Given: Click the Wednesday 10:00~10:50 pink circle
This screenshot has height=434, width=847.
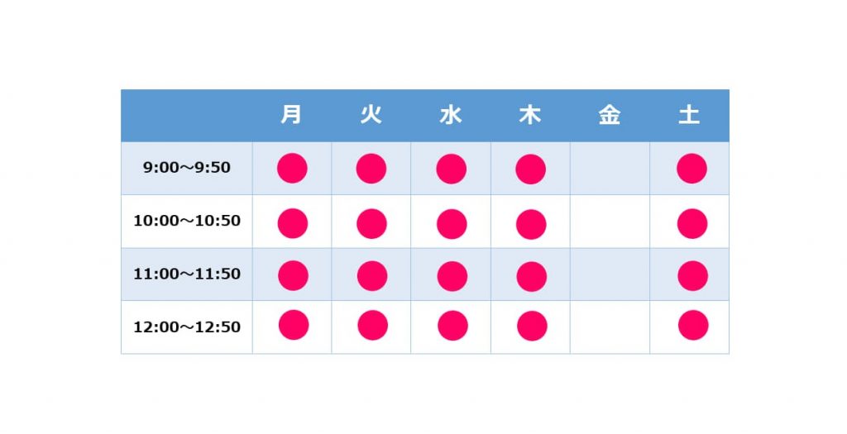Looking at the screenshot, I should (452, 224).
